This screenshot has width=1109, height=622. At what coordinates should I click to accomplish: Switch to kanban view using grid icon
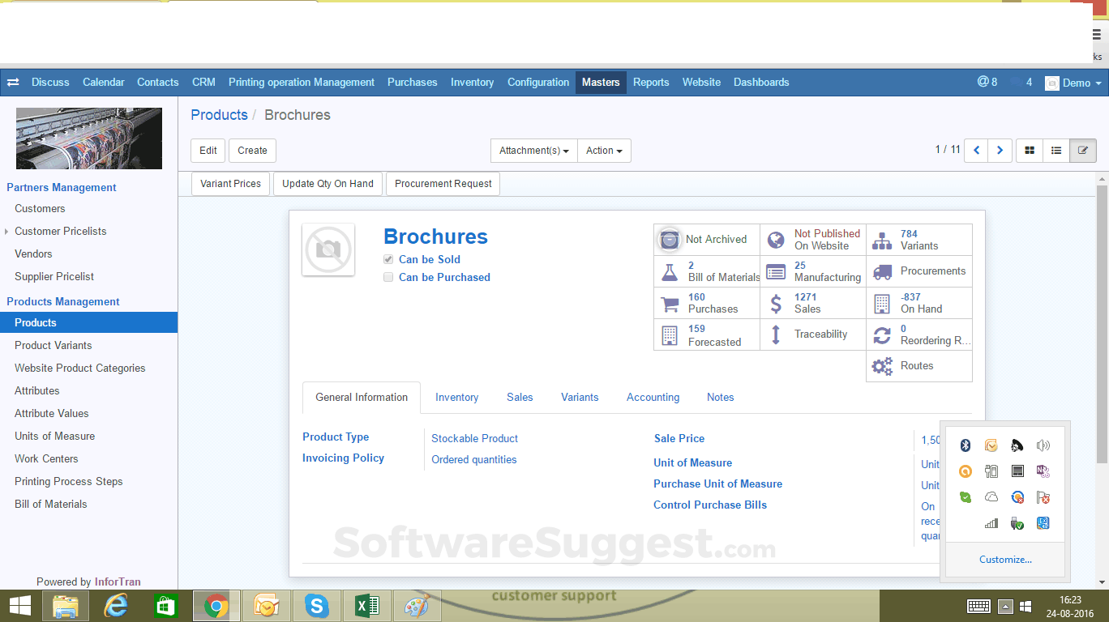click(x=1029, y=150)
